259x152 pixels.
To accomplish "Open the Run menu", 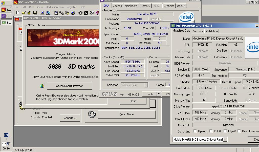I will [x=32, y=7].
